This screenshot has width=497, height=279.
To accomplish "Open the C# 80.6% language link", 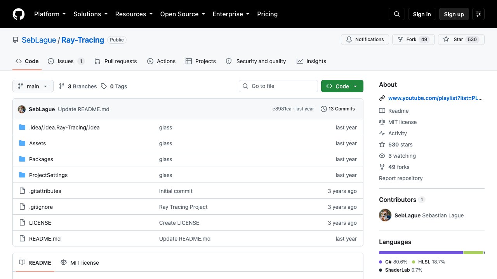I will (393, 262).
